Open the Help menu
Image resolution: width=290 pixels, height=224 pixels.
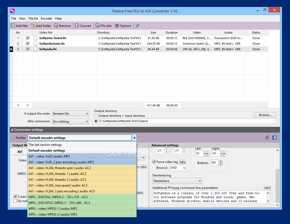pyautogui.click(x=58, y=18)
